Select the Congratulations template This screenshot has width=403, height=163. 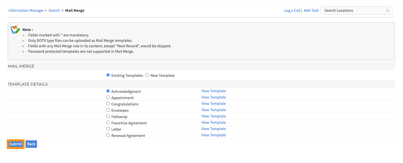[108, 104]
